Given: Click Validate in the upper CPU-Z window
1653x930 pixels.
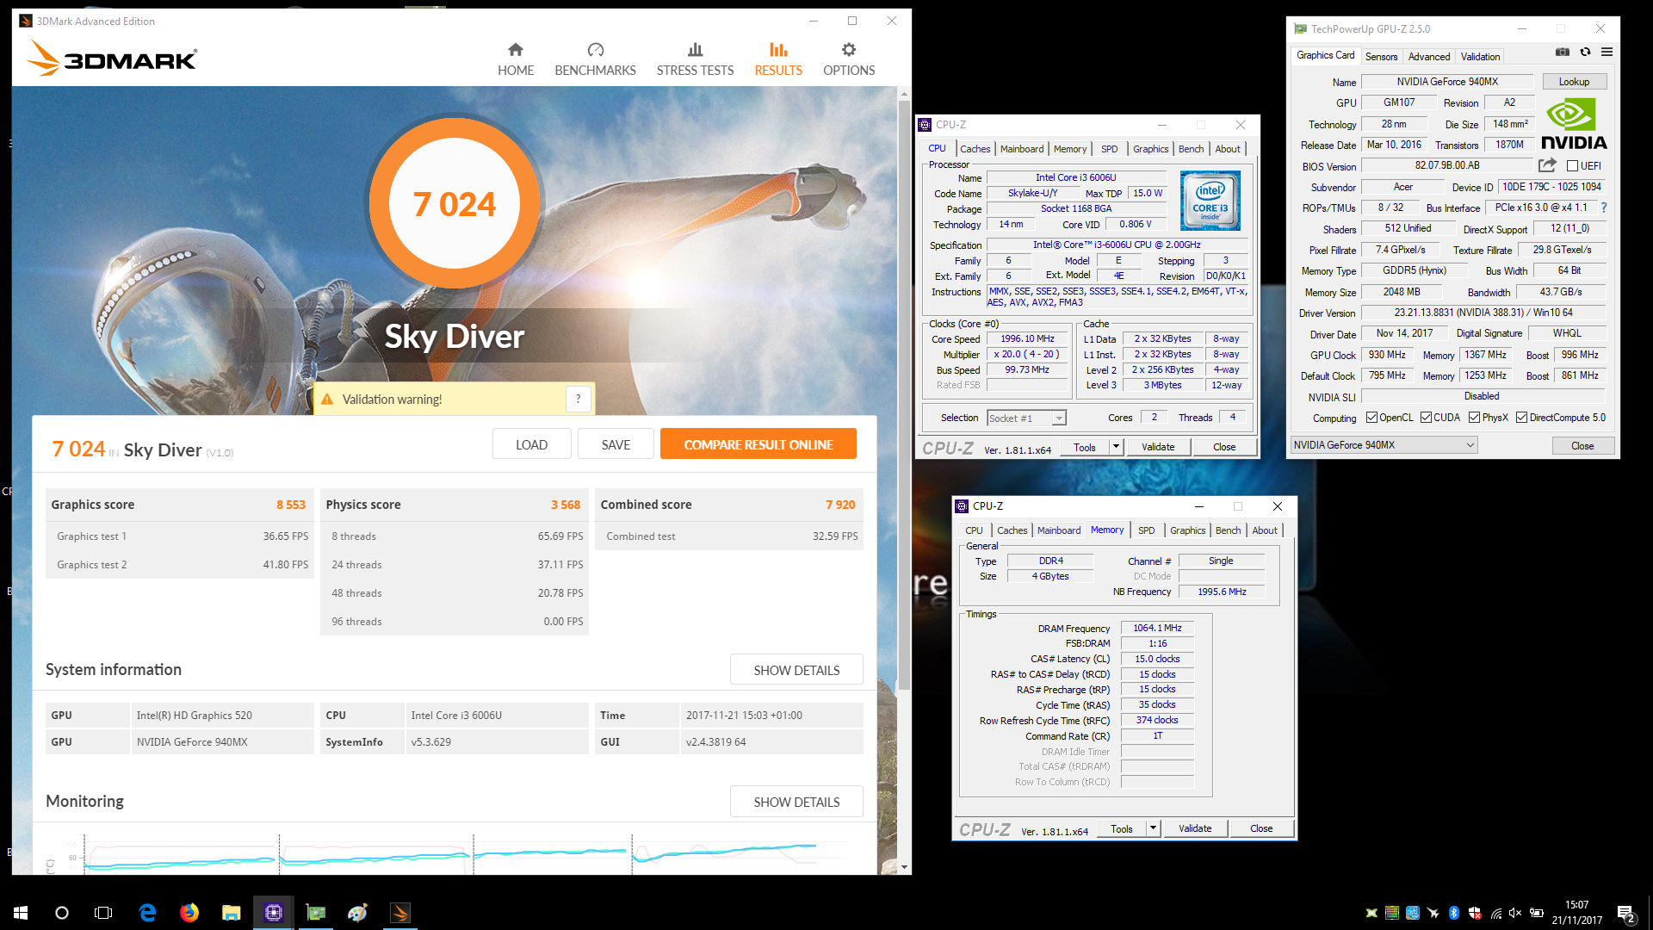Looking at the screenshot, I should click(x=1158, y=447).
